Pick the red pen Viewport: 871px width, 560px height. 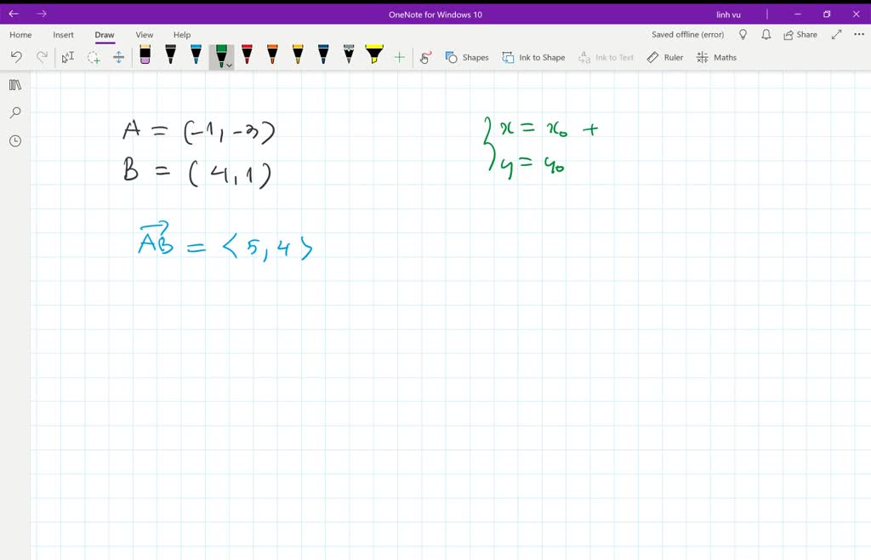247,56
